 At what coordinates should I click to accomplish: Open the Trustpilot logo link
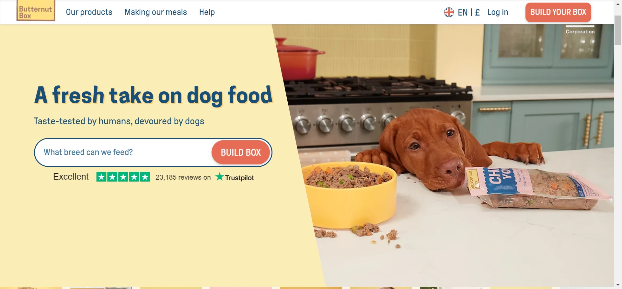[235, 177]
